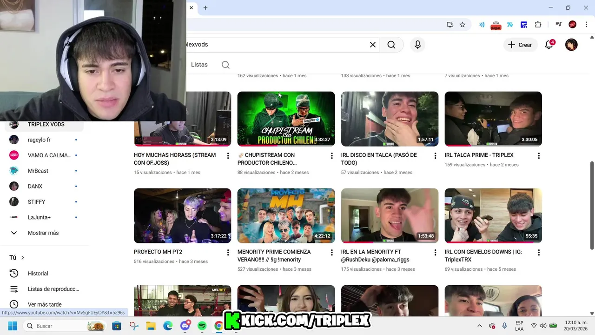Open Microsoft Edge from taskbar

168,326
